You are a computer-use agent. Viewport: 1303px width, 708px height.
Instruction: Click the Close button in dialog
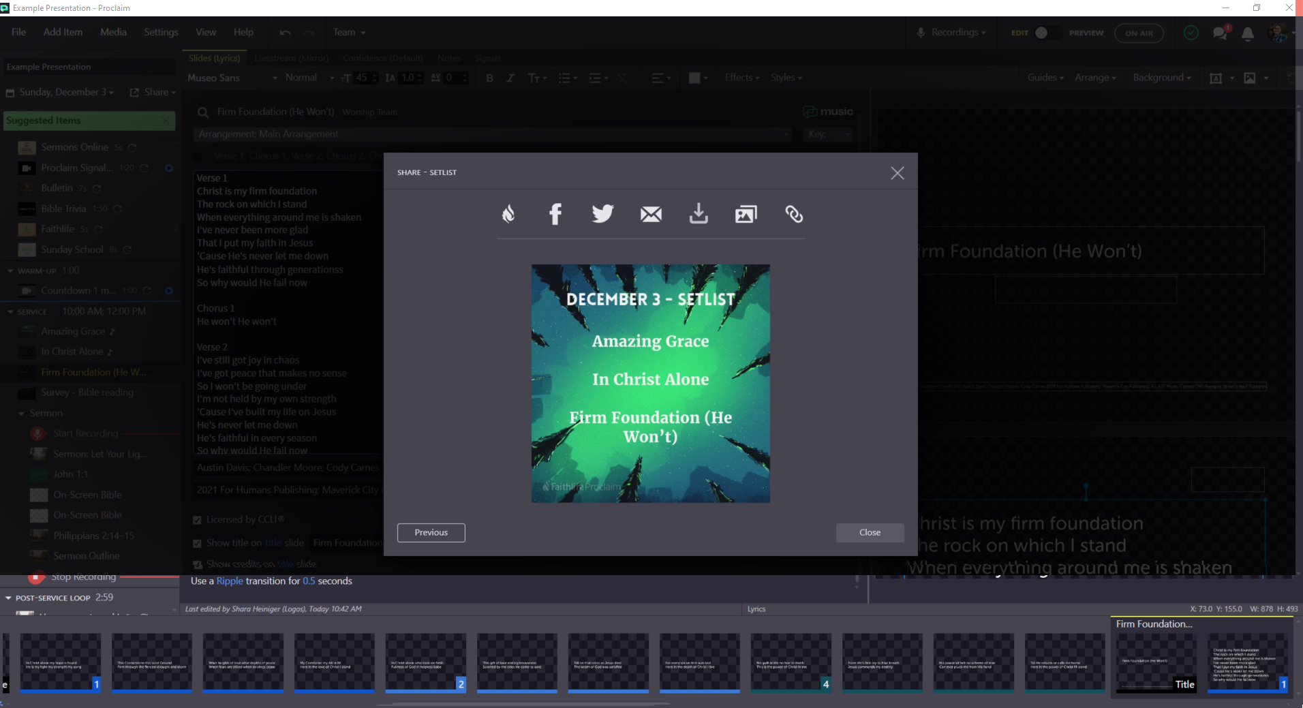(x=870, y=533)
